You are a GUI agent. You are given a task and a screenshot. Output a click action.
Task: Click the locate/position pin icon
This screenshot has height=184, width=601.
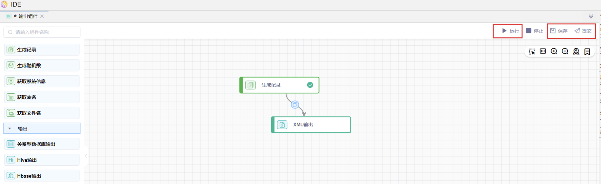point(576,51)
